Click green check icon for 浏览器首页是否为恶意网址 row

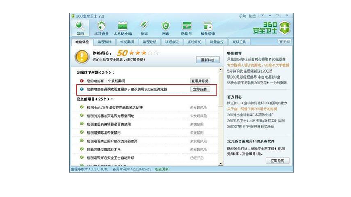point(82,115)
